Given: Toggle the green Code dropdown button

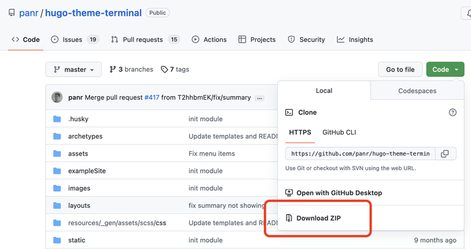Looking at the screenshot, I should point(445,69).
